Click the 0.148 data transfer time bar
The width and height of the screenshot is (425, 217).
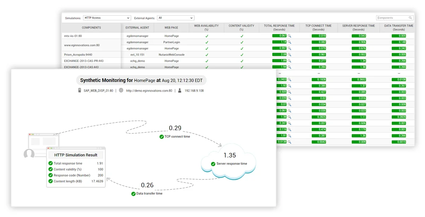(399, 42)
